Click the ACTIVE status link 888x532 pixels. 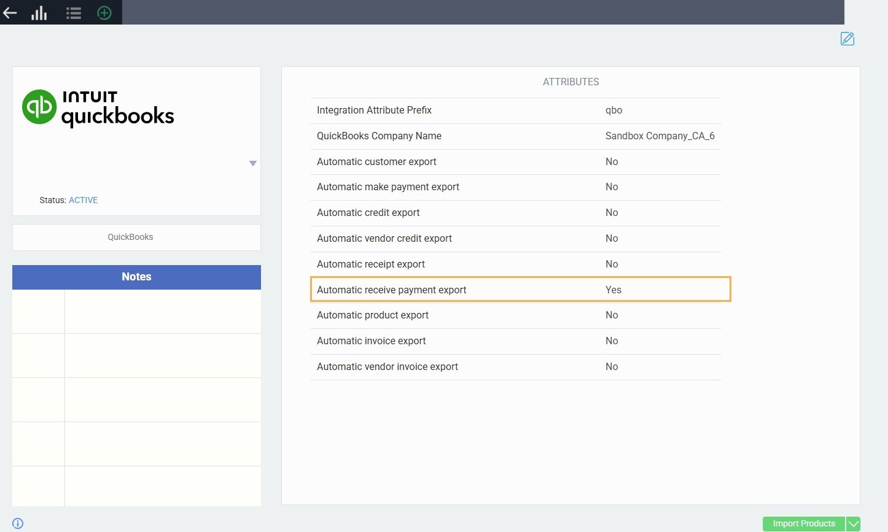pyautogui.click(x=83, y=200)
